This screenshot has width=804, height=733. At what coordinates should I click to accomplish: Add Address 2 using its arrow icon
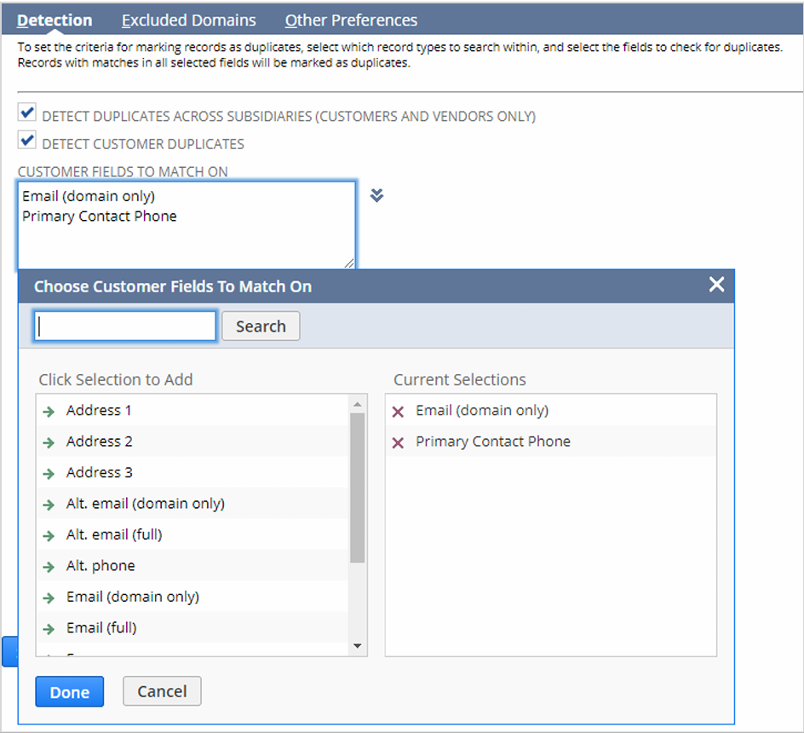tap(49, 442)
